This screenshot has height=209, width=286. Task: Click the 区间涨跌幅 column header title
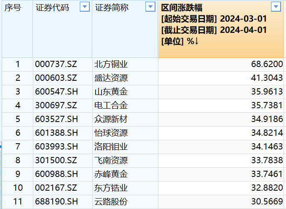click(182, 7)
